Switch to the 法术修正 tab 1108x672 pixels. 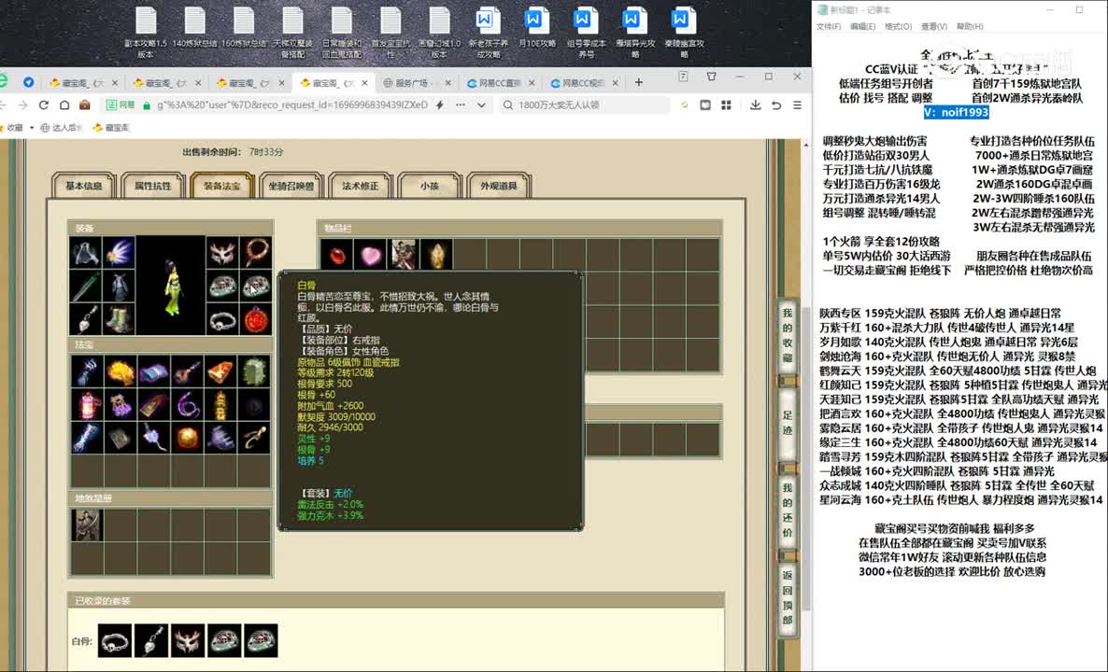coord(361,186)
